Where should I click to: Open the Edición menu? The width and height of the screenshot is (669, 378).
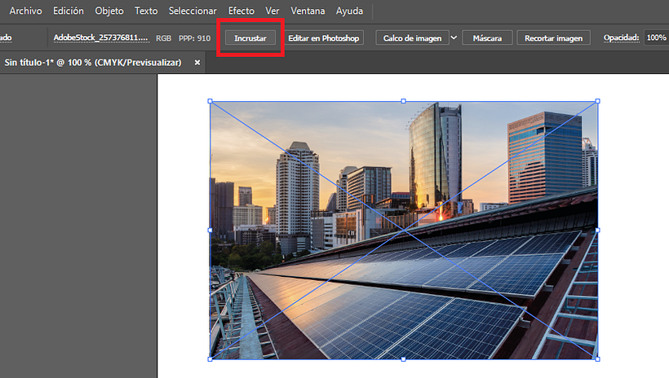(68, 11)
